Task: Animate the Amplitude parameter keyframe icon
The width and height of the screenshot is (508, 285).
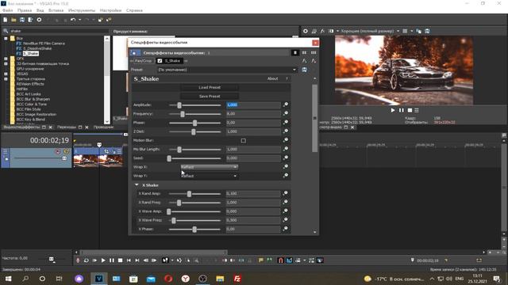Action: pyautogui.click(x=286, y=104)
